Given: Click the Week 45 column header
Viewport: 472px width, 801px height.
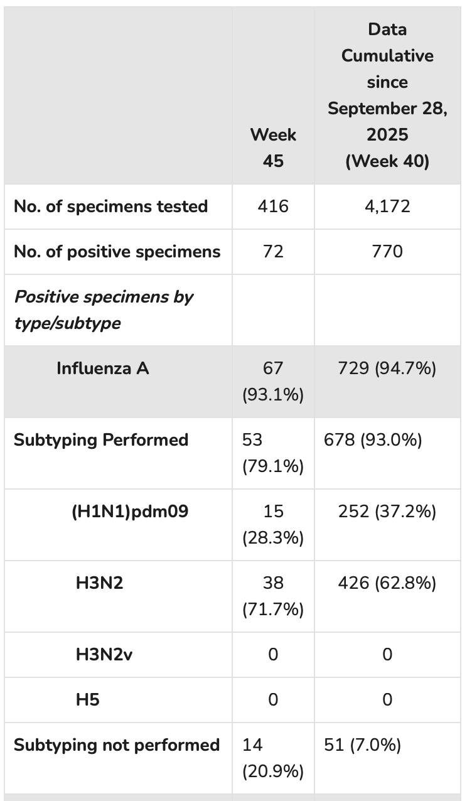Looking at the screenshot, I should coord(273,148).
